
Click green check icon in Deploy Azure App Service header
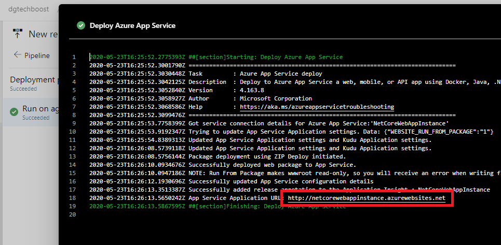coord(80,25)
